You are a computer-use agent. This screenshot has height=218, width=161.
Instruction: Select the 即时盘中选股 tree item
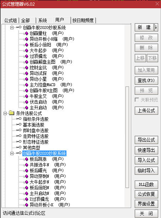point(36,130)
